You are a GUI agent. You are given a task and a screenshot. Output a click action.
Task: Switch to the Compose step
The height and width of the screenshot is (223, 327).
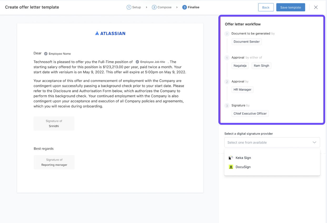(162, 7)
